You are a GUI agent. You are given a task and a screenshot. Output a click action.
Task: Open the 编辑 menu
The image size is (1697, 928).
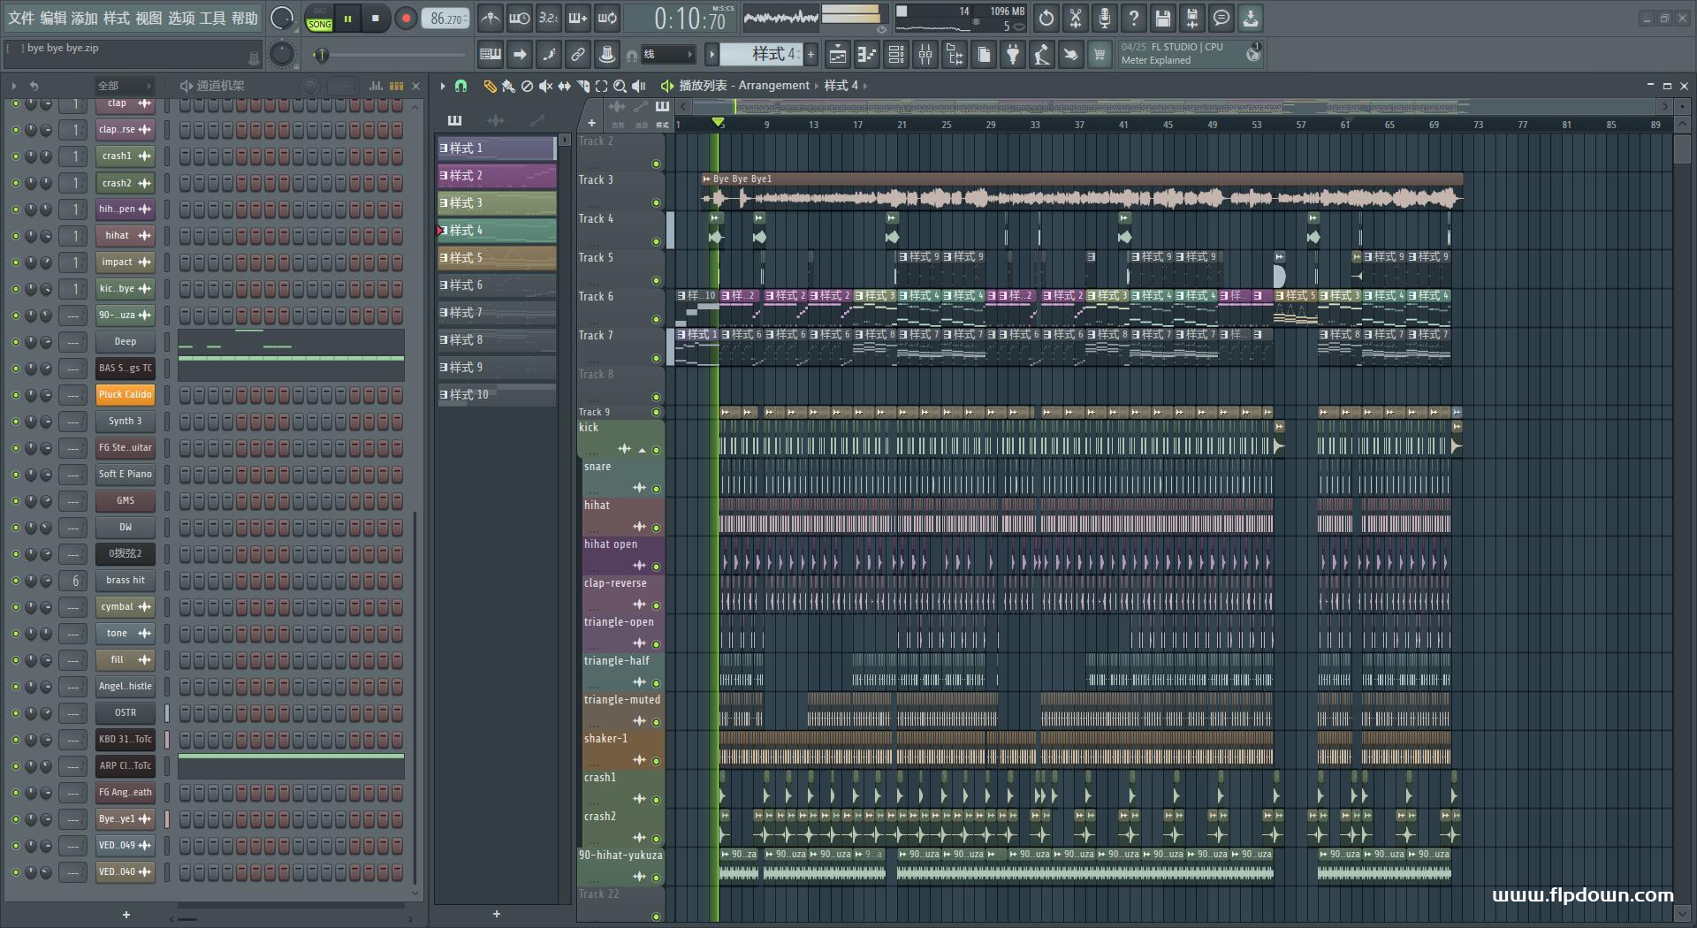click(53, 18)
